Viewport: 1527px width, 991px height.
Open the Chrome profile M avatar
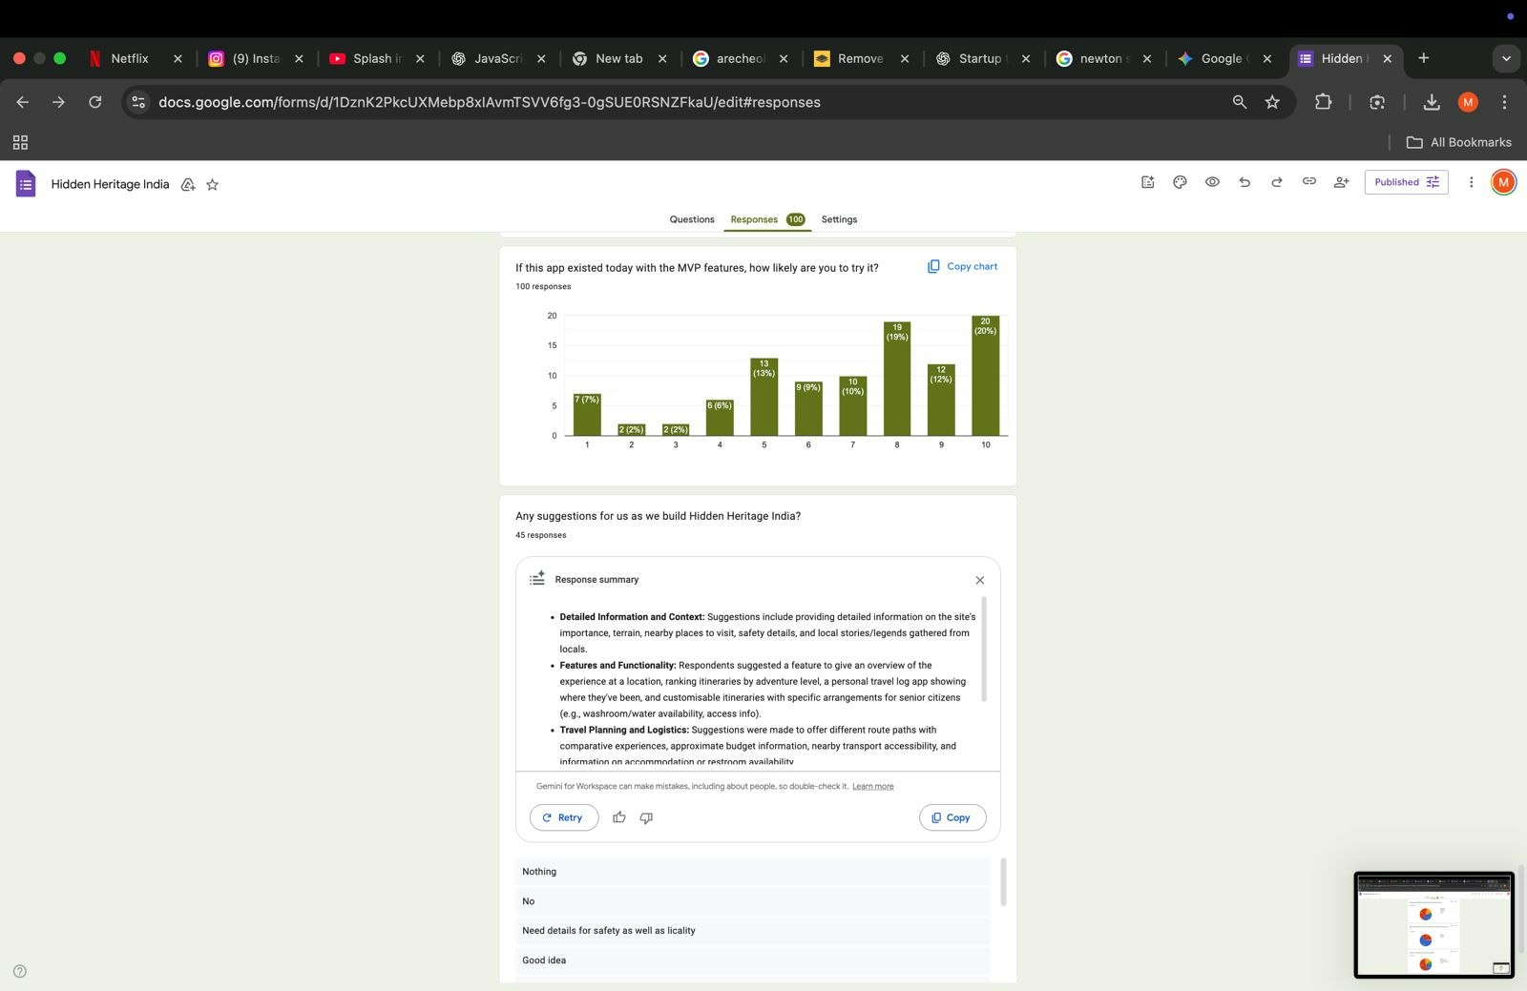(x=1468, y=102)
